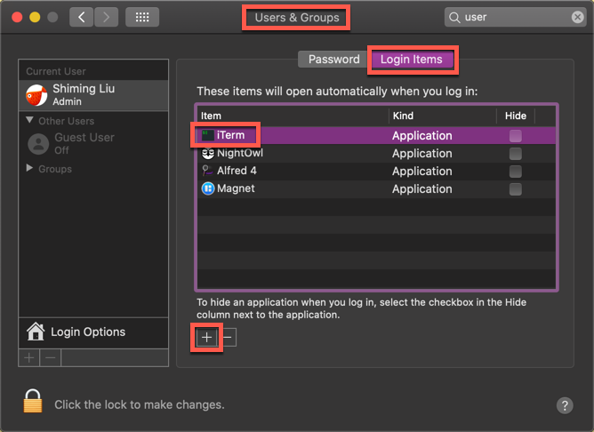
Task: Check Hide for iTerm
Action: [x=515, y=135]
